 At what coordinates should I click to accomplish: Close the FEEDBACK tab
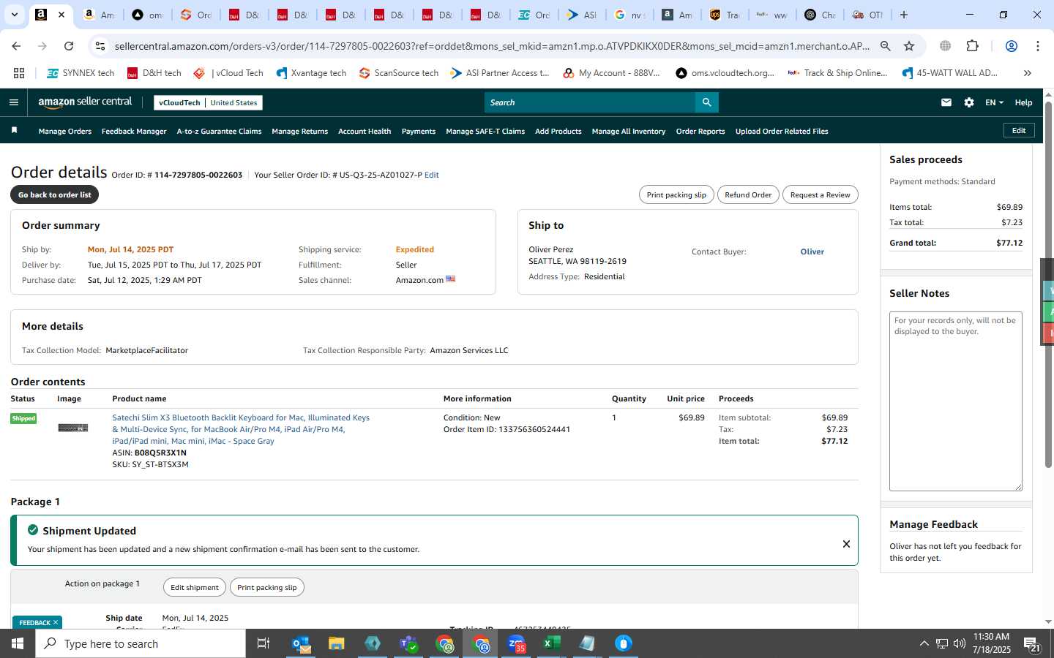pyautogui.click(x=56, y=622)
